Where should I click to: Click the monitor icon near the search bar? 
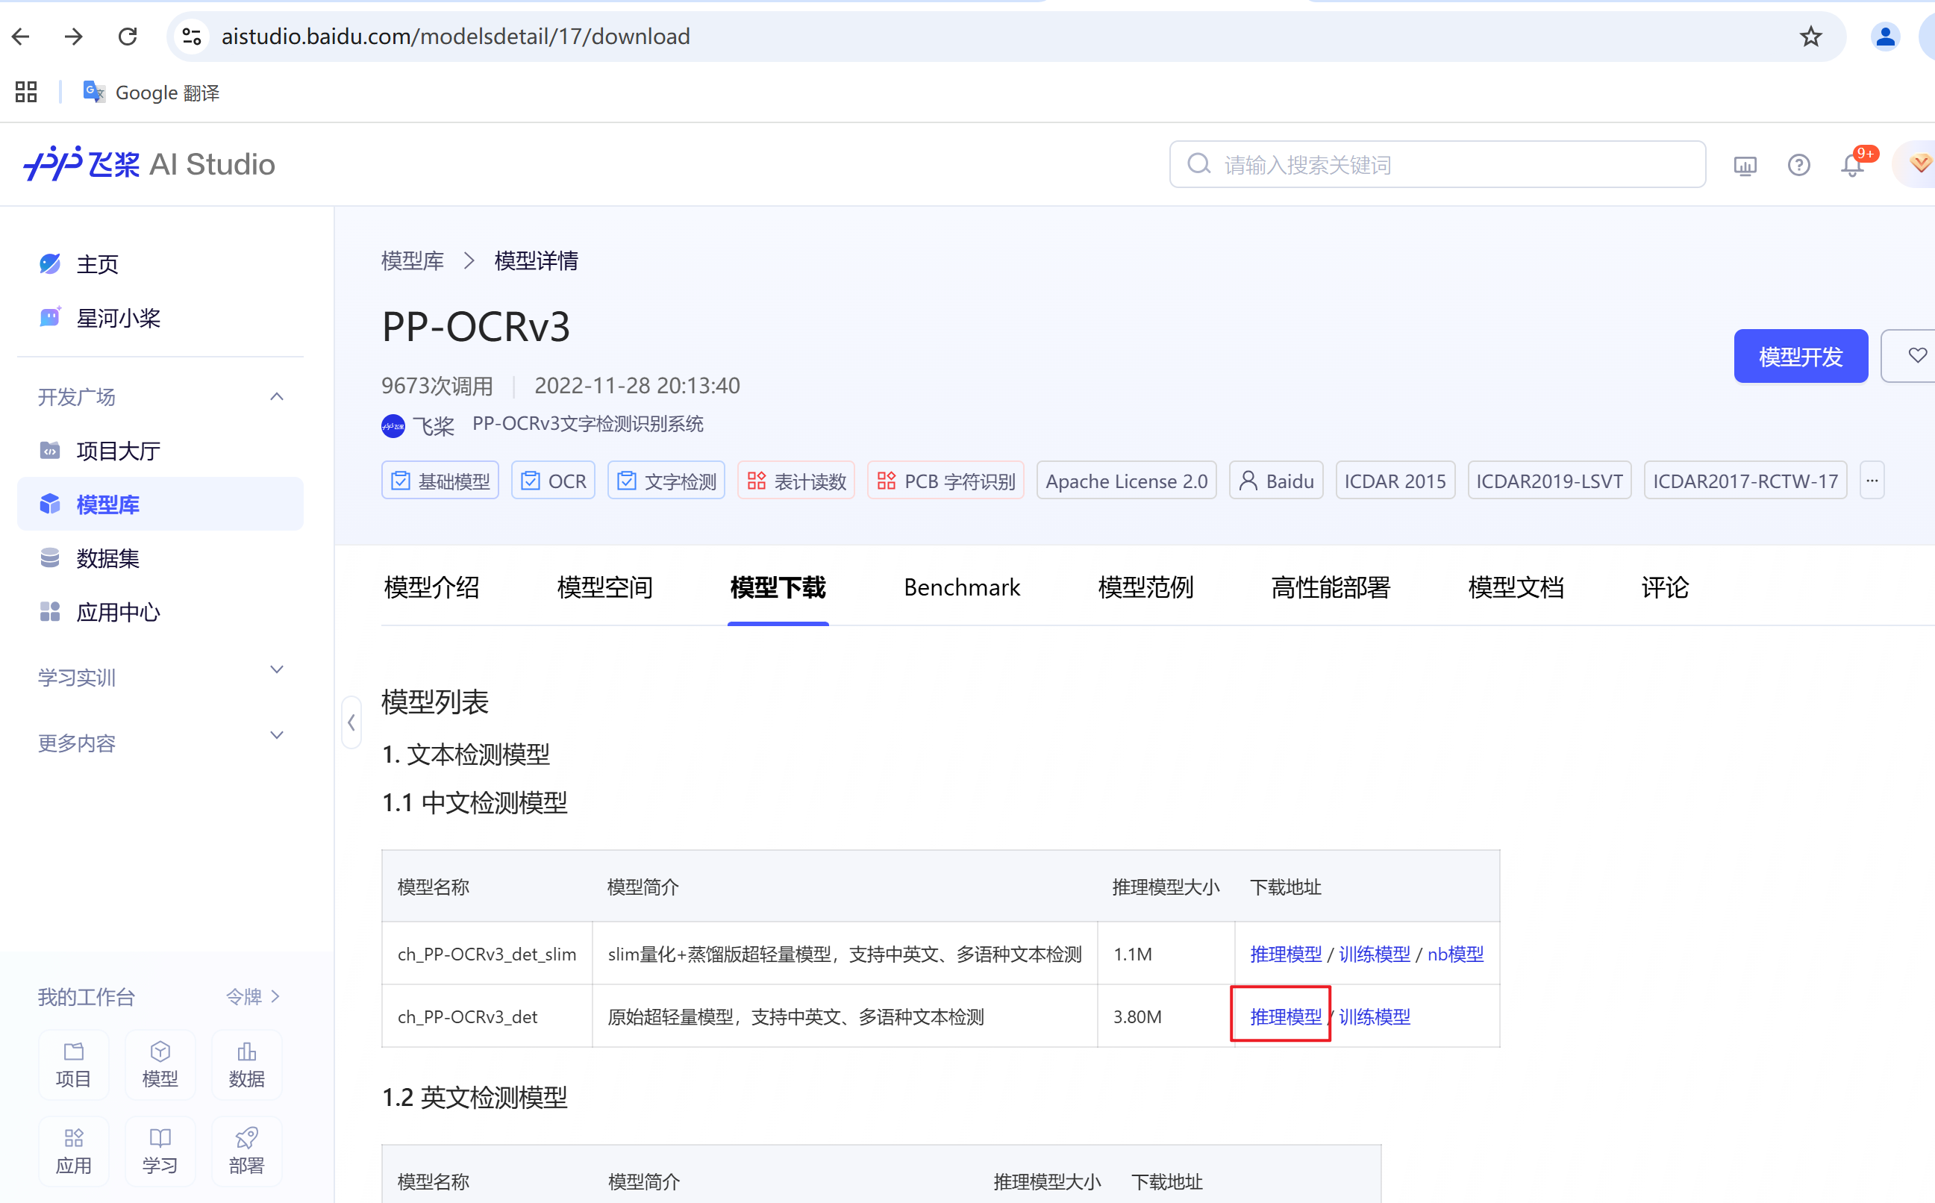point(1745,166)
